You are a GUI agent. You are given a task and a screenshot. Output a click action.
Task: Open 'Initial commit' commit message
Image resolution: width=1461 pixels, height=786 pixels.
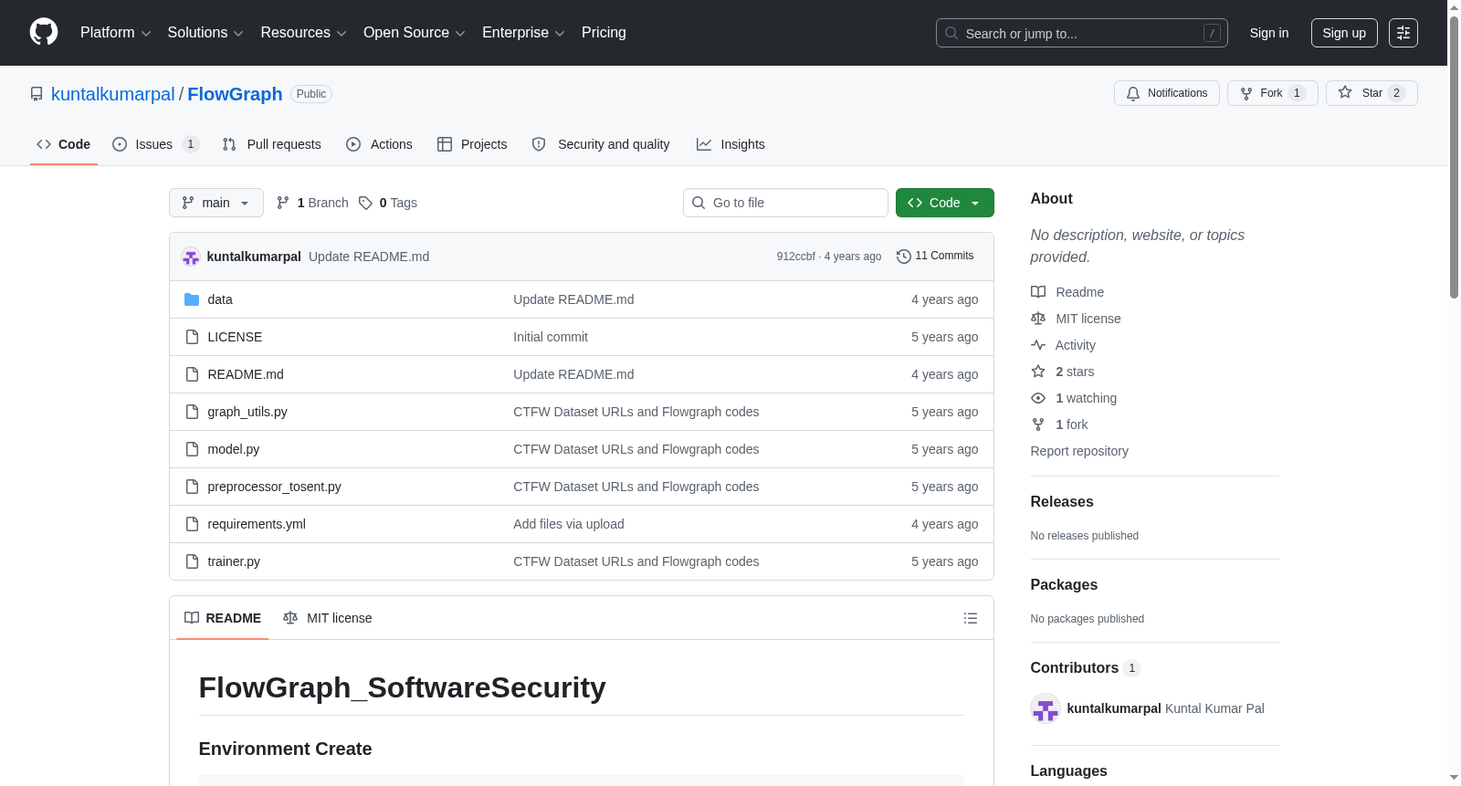point(551,337)
